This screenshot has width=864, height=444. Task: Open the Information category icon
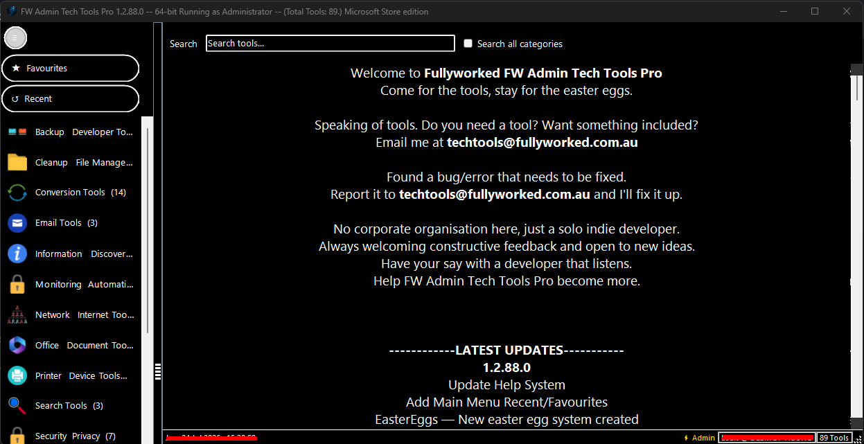[x=17, y=254]
